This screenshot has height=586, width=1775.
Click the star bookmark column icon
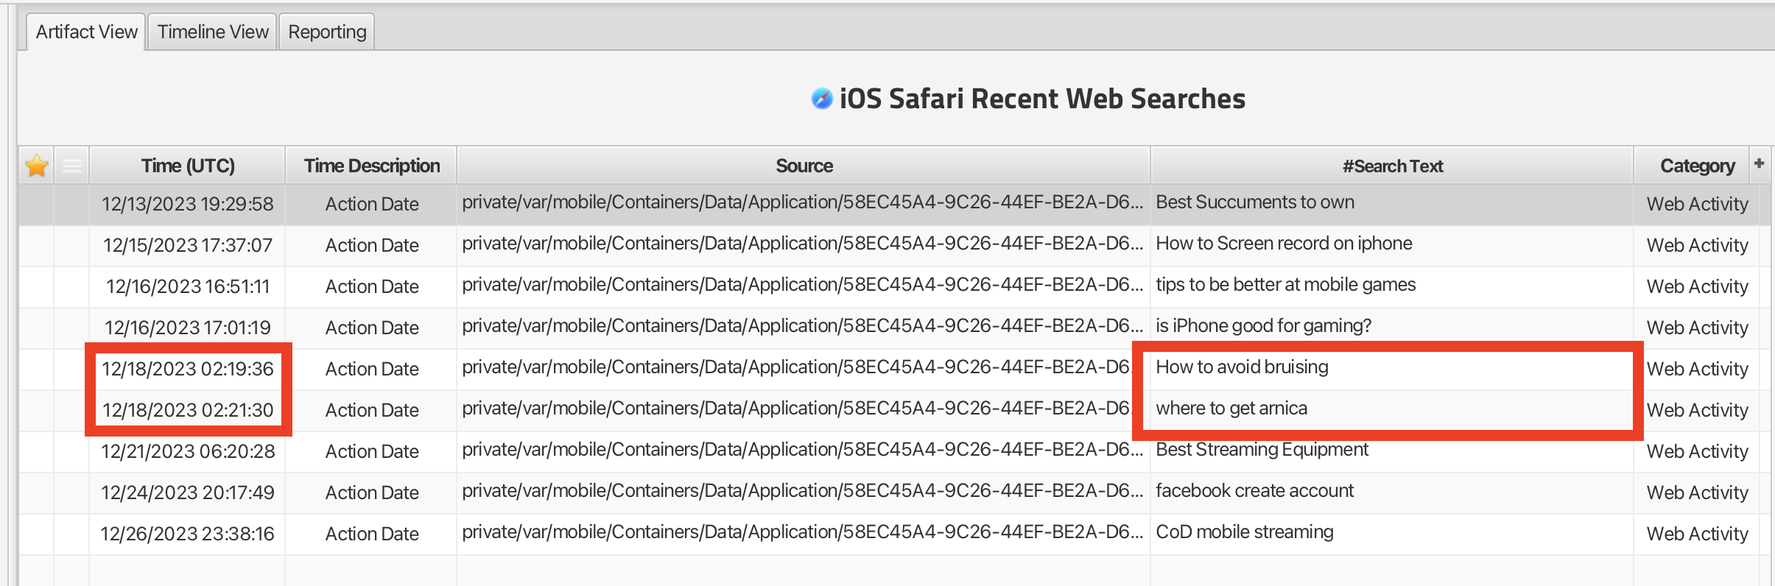tap(36, 166)
